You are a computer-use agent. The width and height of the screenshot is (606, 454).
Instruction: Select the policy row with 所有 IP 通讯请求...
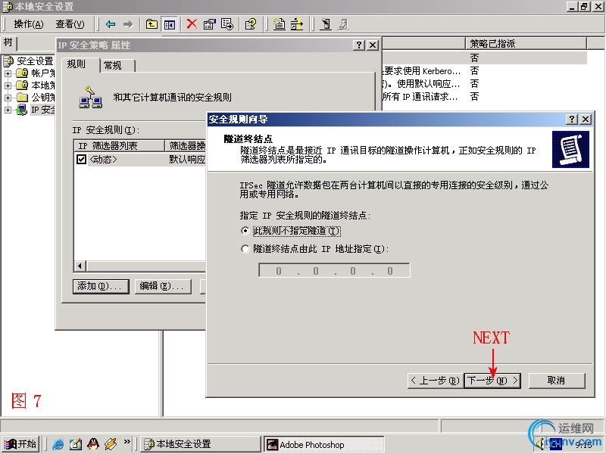(485, 96)
